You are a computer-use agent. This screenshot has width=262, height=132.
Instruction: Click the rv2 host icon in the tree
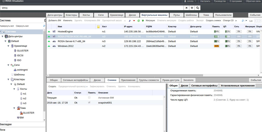21,99
